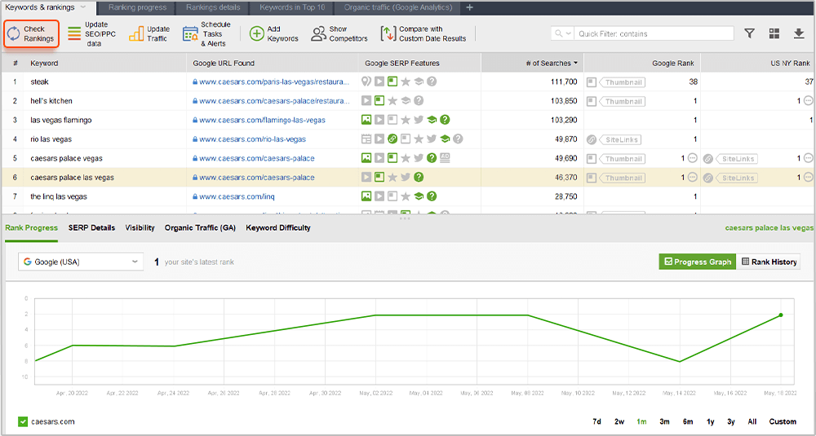The width and height of the screenshot is (816, 436).
Task: Select the caesars palace vegas keyword
Action: point(67,158)
